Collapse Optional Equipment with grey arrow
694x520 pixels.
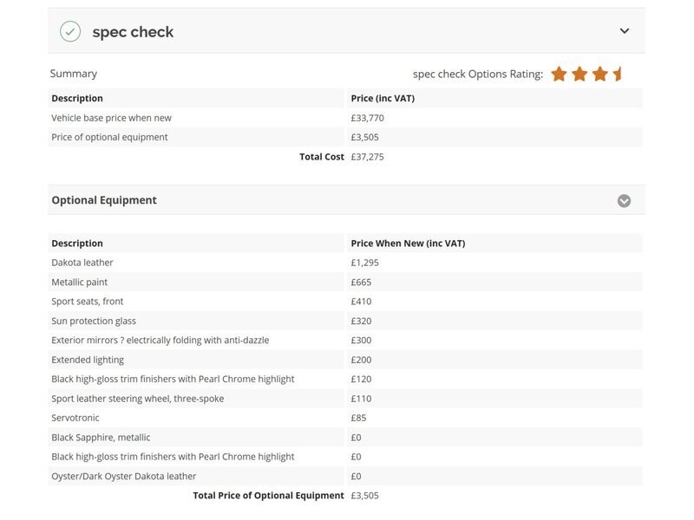click(x=624, y=201)
